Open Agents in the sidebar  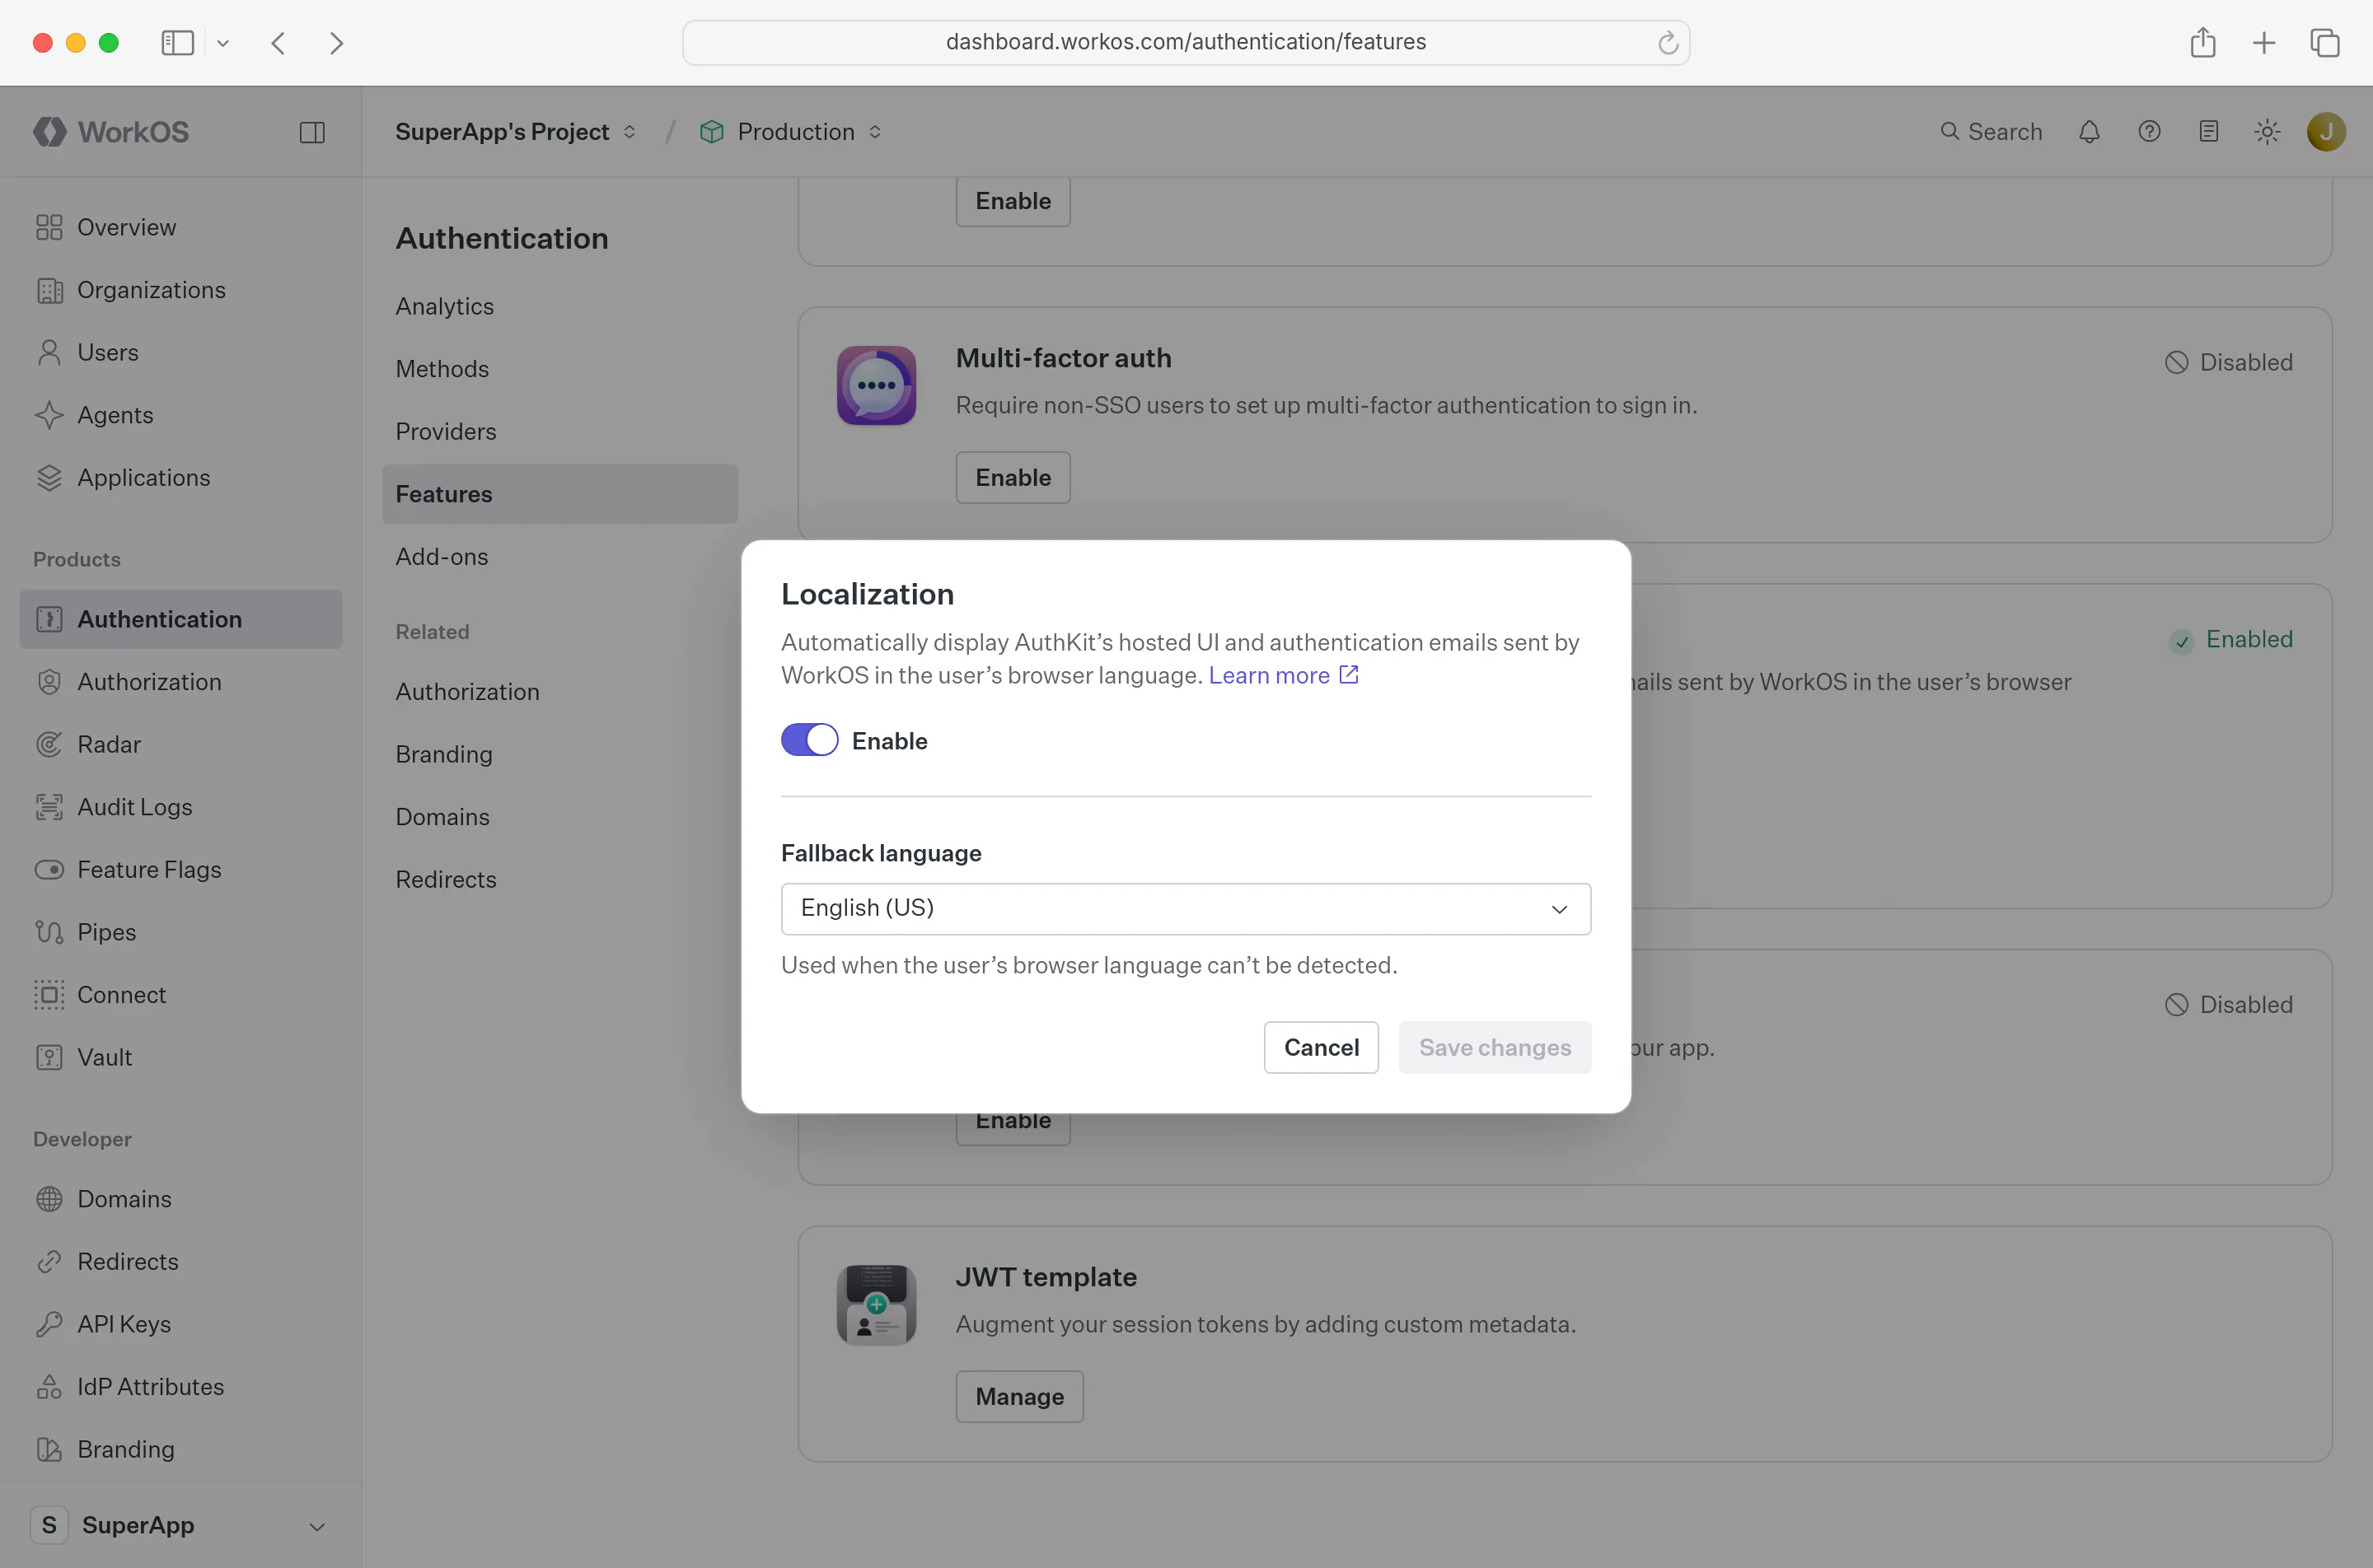pyautogui.click(x=181, y=415)
